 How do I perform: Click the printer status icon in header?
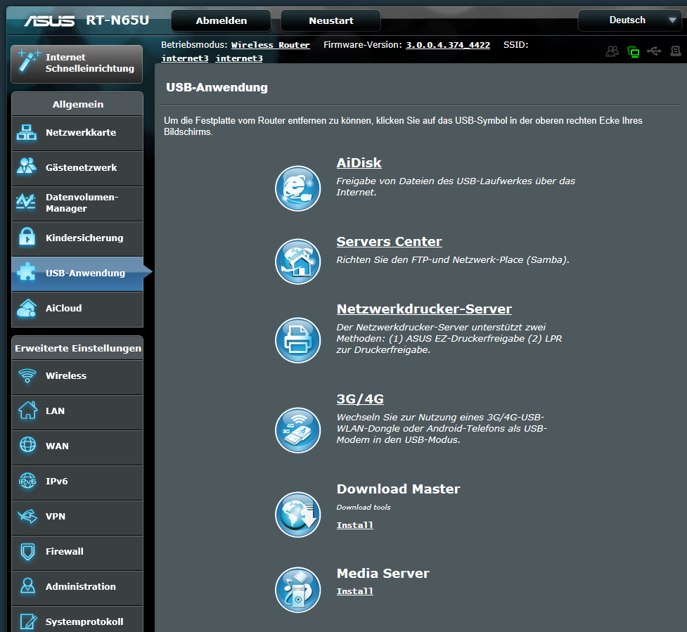tap(675, 51)
